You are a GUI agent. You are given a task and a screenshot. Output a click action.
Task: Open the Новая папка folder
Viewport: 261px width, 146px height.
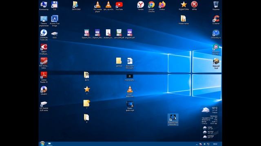pos(184,20)
